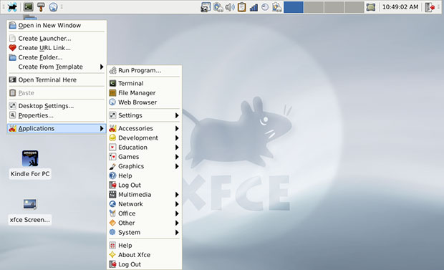This screenshot has height=270, width=444.
Task: Open the hammer settings launcher in panel
Action: 41,6
